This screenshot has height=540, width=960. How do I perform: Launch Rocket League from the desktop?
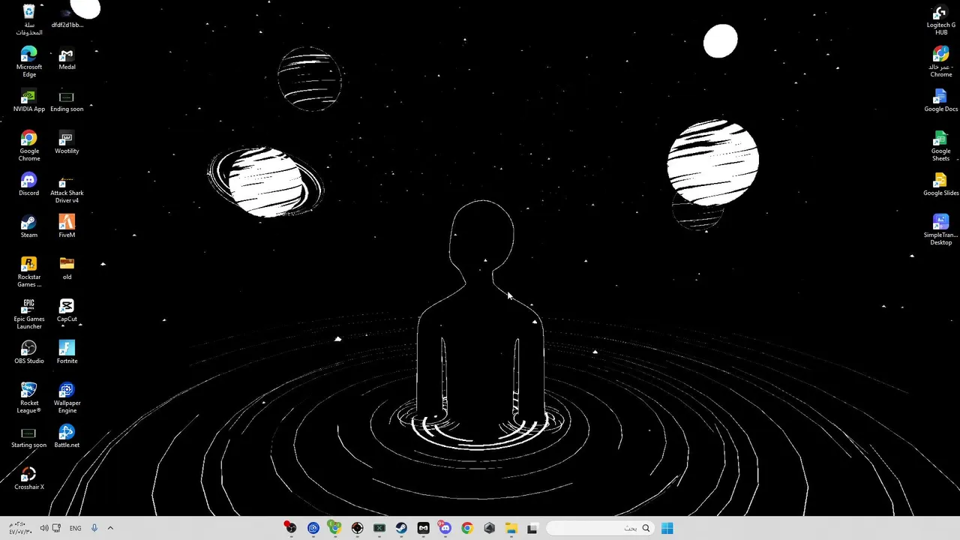point(28,399)
